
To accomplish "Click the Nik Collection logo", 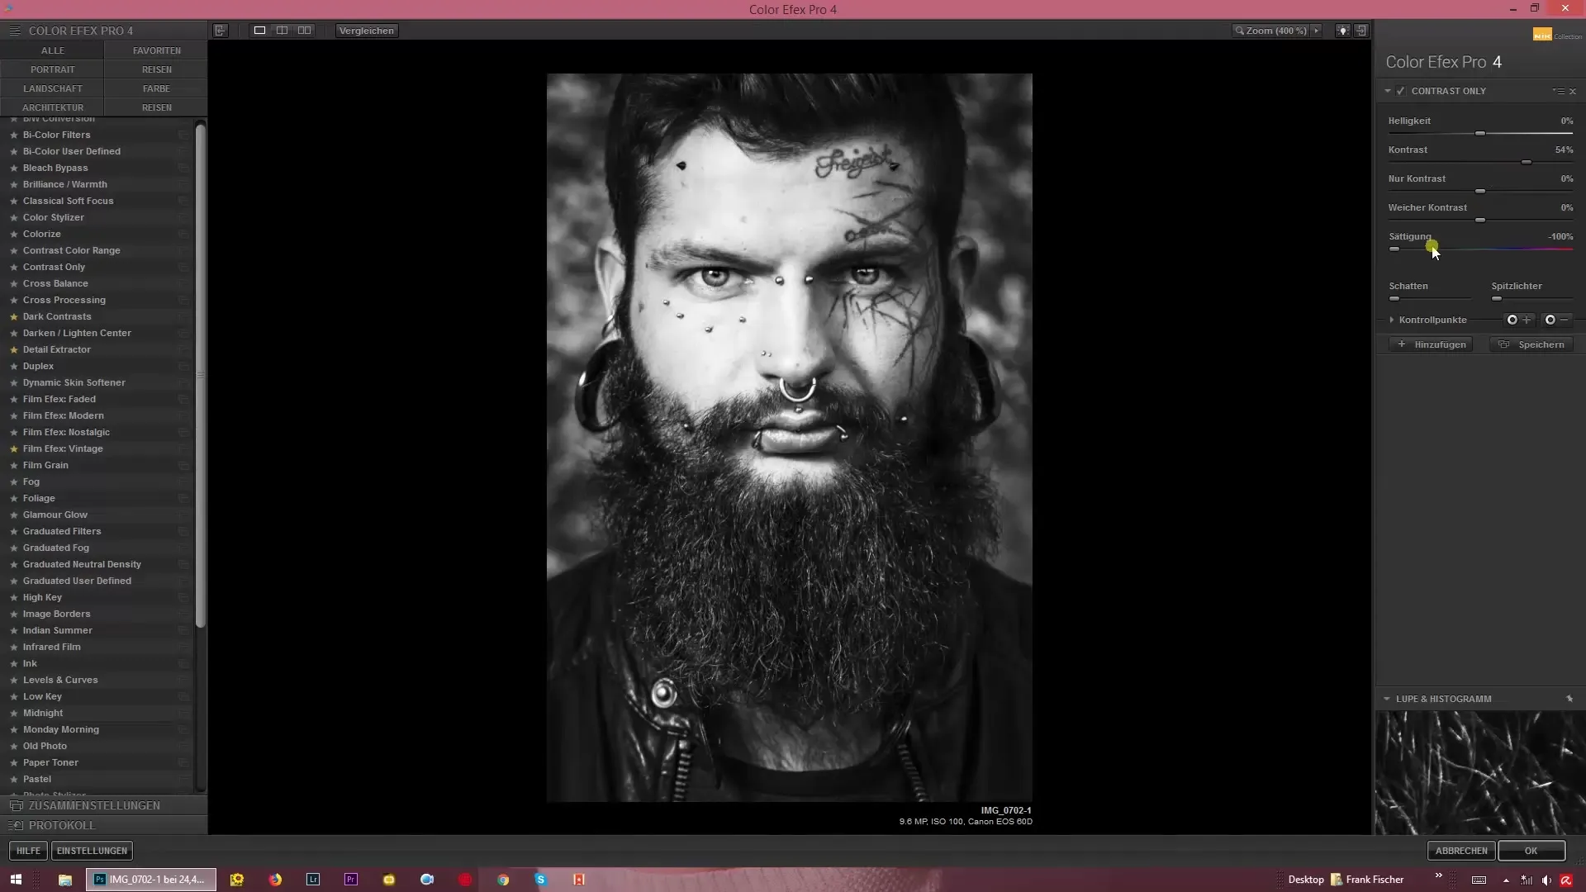I will point(1557,34).
